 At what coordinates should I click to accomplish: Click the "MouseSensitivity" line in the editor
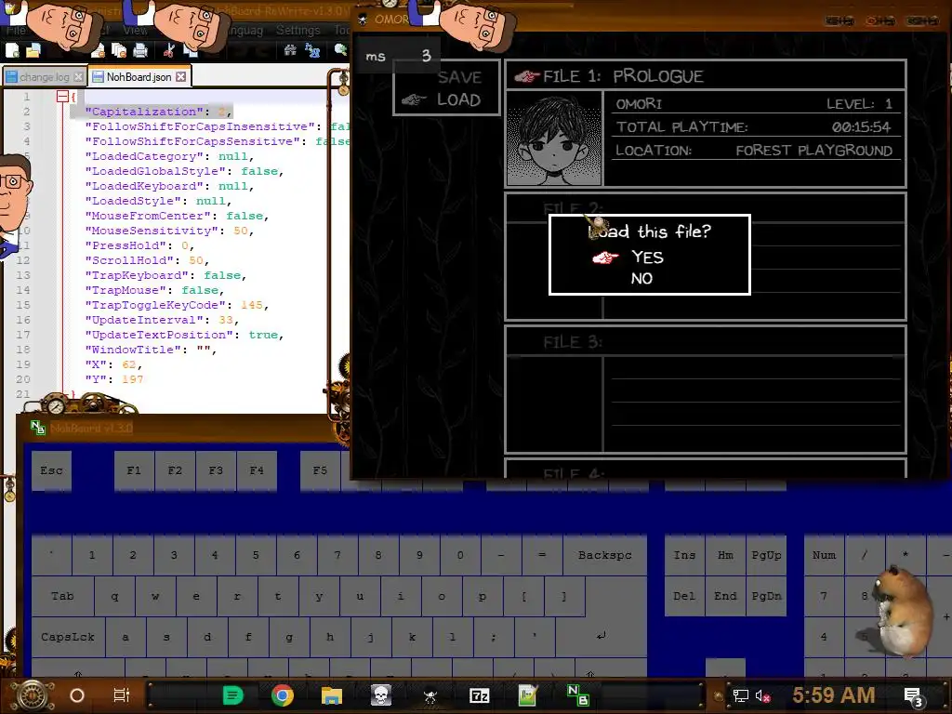(x=169, y=231)
